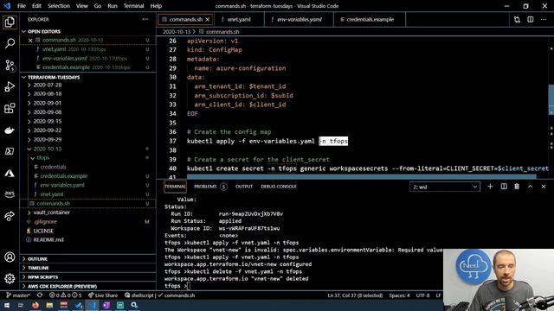Close the terminal panel
This screenshot has height=311, width=554.
(x=544, y=187)
